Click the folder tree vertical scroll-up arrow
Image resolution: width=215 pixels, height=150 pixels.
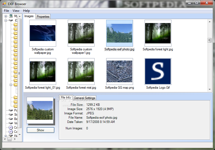tap(20, 16)
